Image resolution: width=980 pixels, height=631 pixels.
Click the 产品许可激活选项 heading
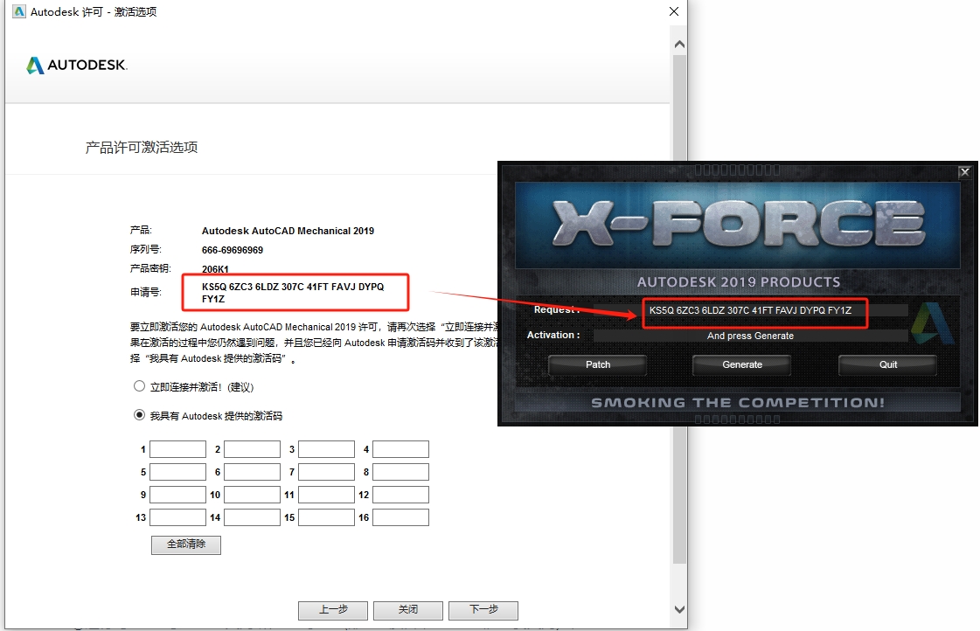(x=142, y=148)
